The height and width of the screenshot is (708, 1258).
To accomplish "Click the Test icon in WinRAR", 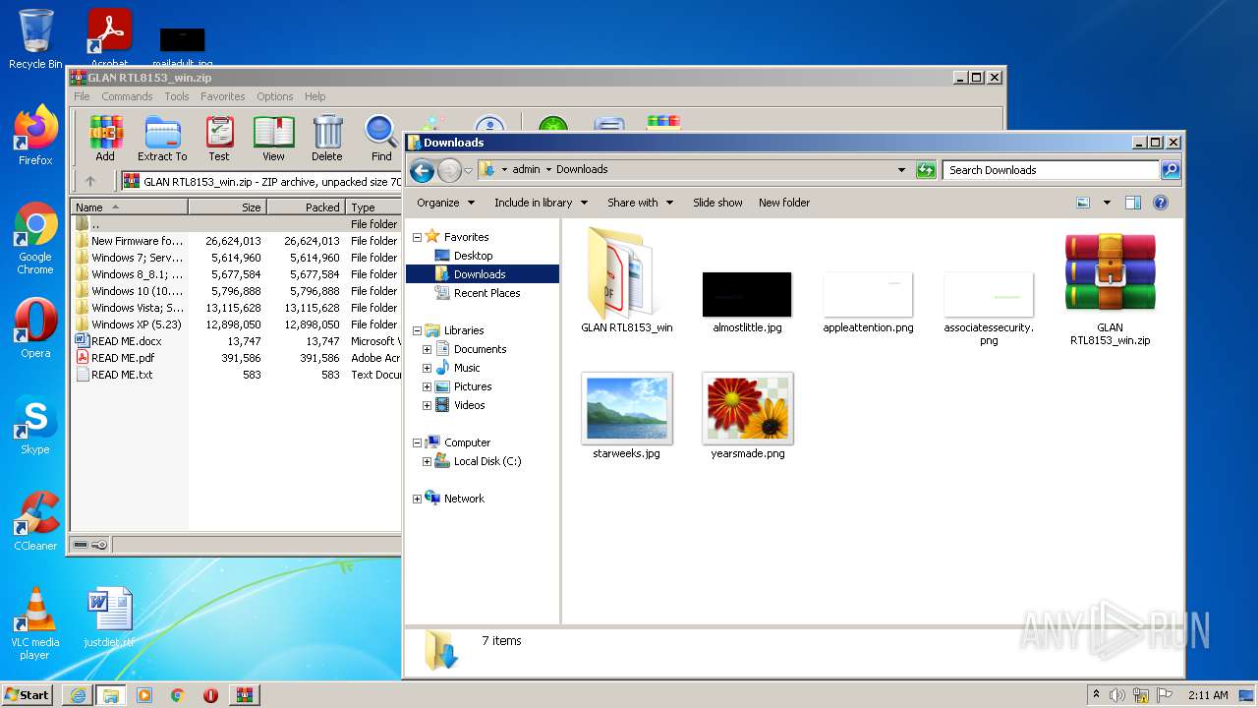I will [219, 139].
